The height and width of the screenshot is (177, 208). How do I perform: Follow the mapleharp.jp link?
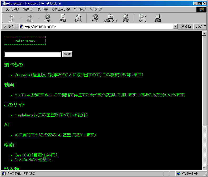51,115
